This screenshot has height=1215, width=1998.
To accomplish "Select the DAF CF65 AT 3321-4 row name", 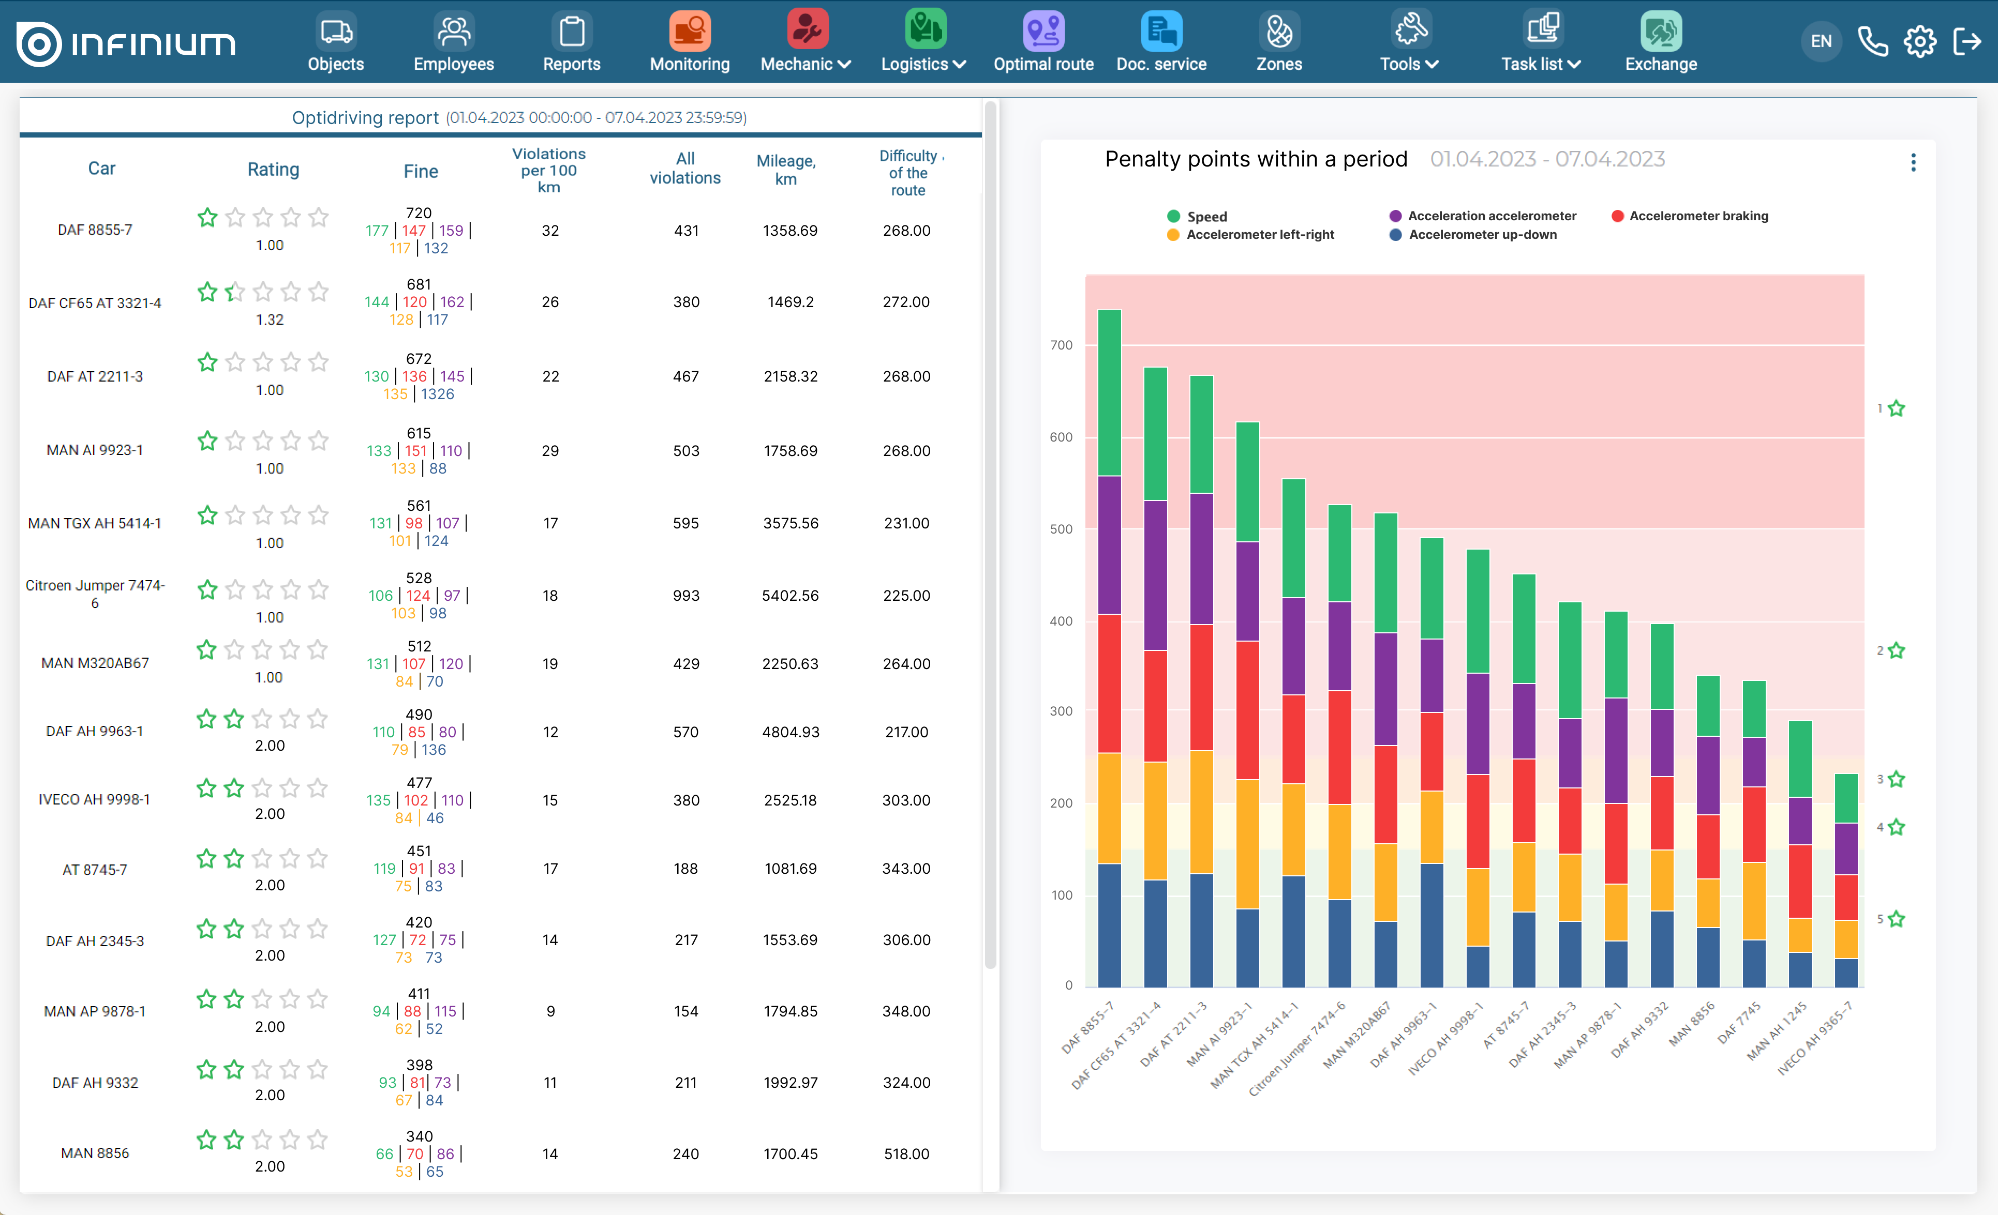I will [95, 303].
